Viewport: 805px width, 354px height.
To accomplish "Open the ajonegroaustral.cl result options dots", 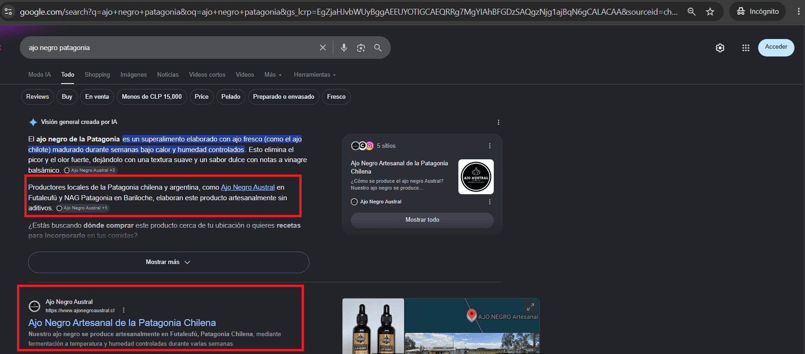I will [x=124, y=310].
